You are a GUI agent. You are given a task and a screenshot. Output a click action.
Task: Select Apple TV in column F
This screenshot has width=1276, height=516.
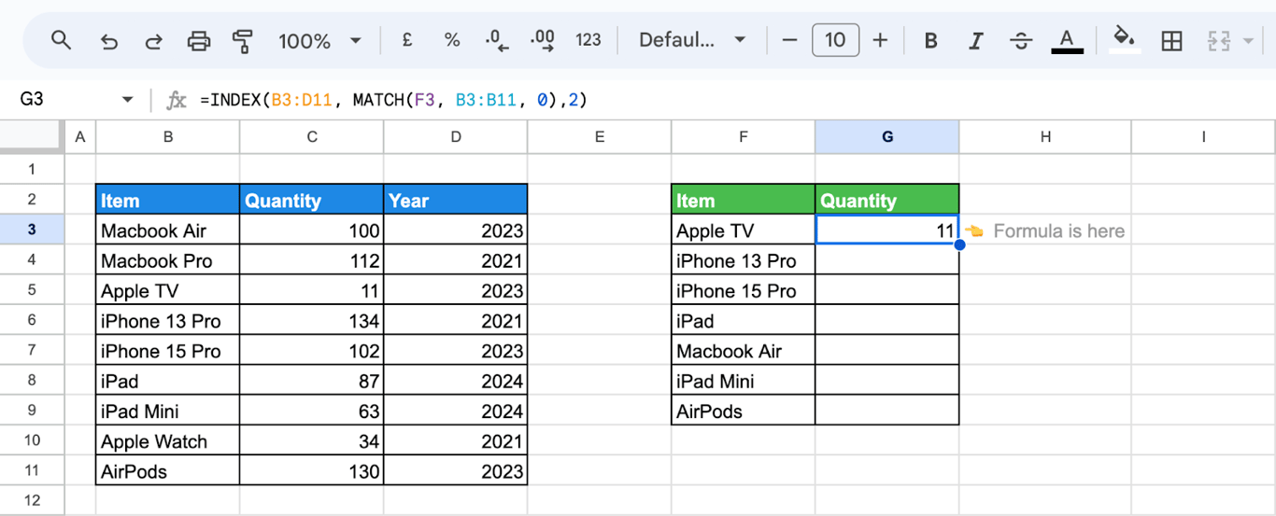pyautogui.click(x=743, y=230)
